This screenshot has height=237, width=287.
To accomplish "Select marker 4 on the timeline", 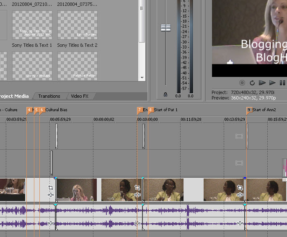I will click(x=29, y=110).
